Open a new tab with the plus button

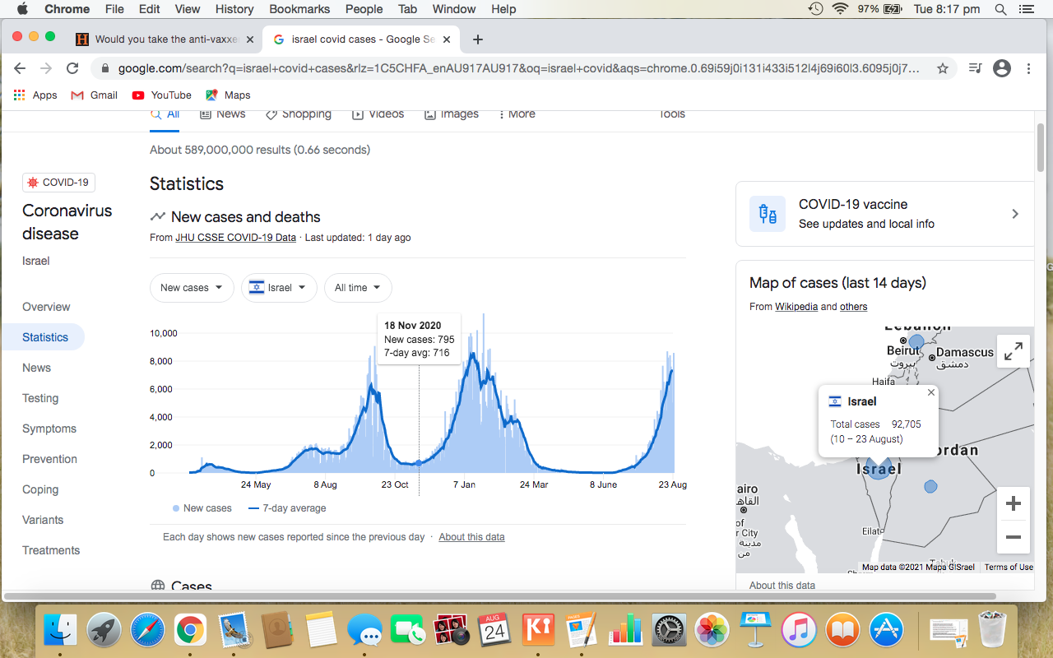(x=478, y=39)
